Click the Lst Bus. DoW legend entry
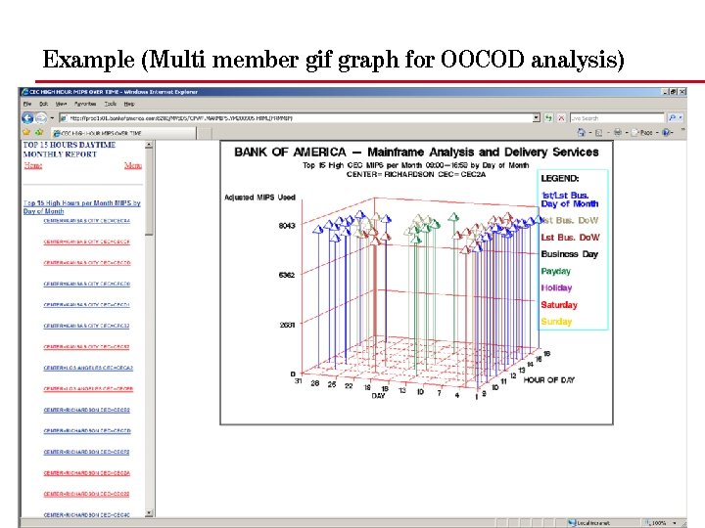The image size is (705, 528). pyautogui.click(x=570, y=237)
